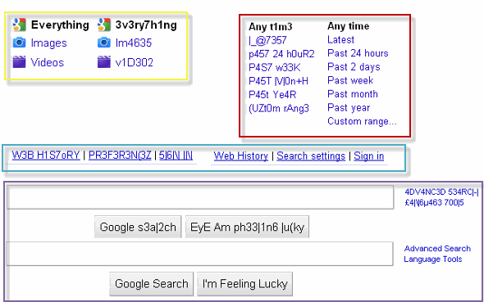
Task: Open the PR3F3R3N(3Z link
Action: click(x=120, y=156)
